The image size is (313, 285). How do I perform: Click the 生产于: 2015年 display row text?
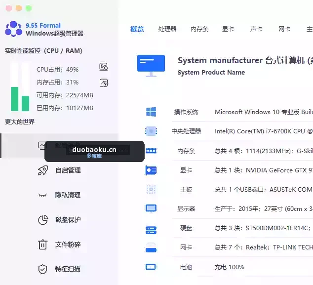click(264, 209)
